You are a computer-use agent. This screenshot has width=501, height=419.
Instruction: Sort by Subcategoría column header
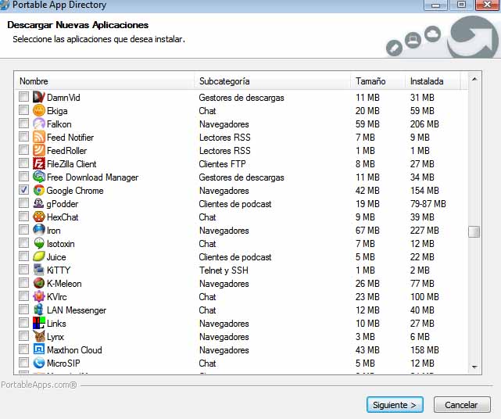273,81
